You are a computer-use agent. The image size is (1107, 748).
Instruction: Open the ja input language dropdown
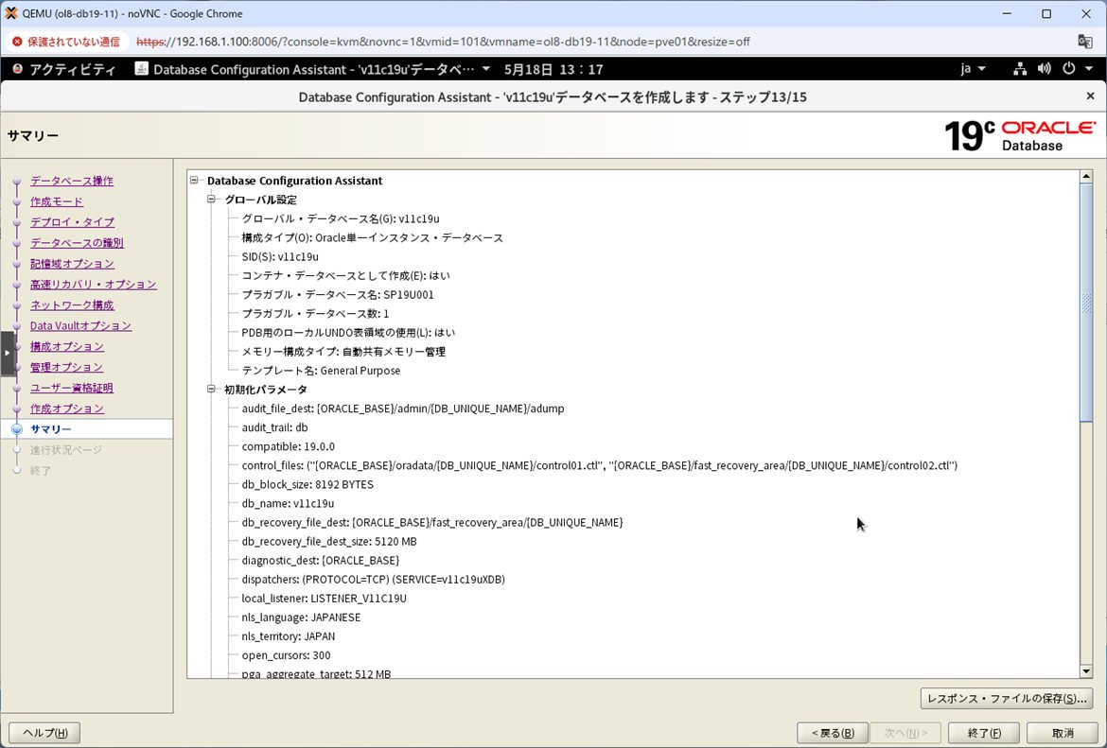[x=972, y=69]
